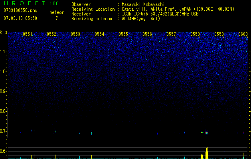Viewport: 251px width, 159px height.
Task: Click the Ogata-vill. Akita-Pref. JAPAN location text
Action: (x=178, y=9)
